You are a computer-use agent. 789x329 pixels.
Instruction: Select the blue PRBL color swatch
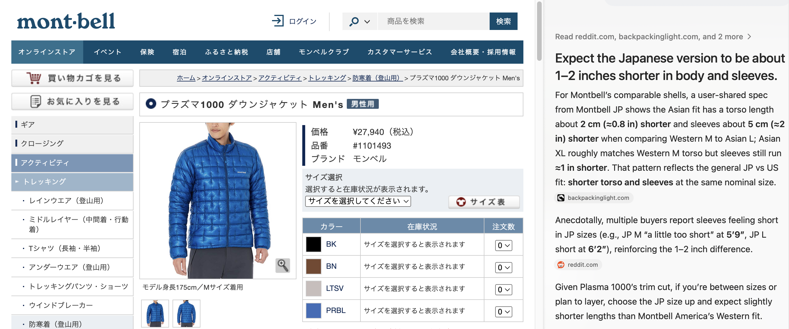[x=313, y=311]
